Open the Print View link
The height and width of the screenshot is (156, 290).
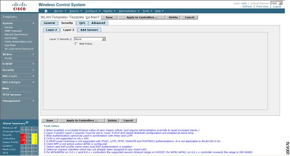pos(262,6)
